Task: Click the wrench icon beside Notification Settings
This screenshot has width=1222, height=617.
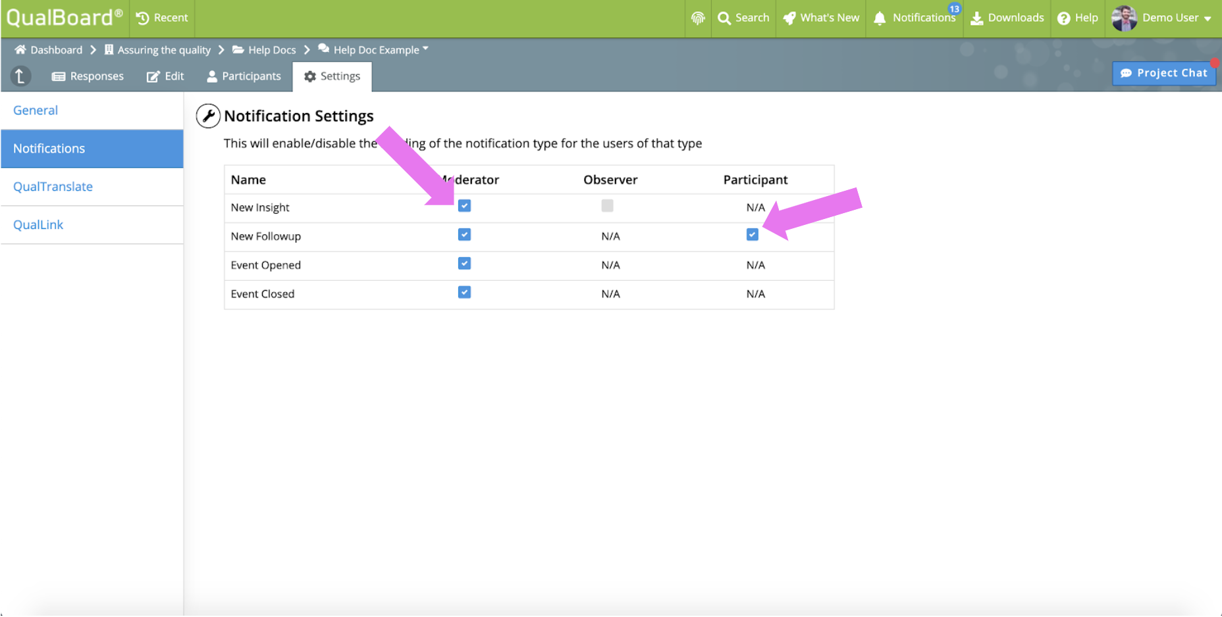Action: (208, 116)
